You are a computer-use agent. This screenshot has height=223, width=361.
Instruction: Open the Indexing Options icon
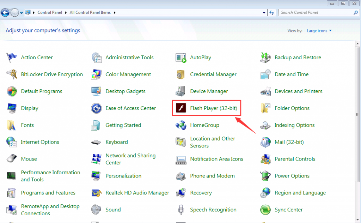tap(265, 125)
